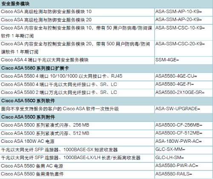
Task: Select part number ASA-SSM-AIP-10-K9=
Action: pyautogui.click(x=178, y=12)
